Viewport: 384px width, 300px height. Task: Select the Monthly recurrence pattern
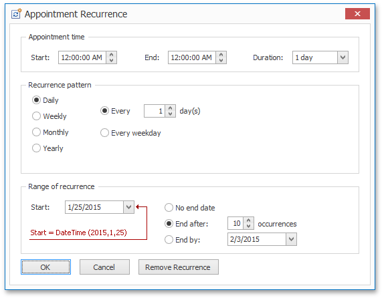[x=50, y=132]
